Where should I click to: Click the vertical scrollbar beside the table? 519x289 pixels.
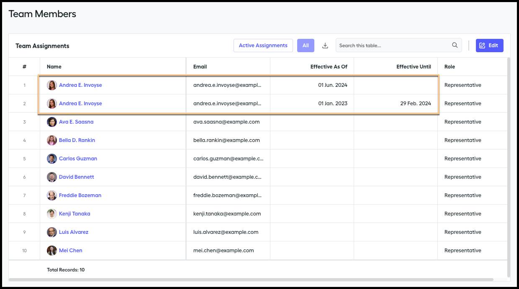[x=509, y=167]
